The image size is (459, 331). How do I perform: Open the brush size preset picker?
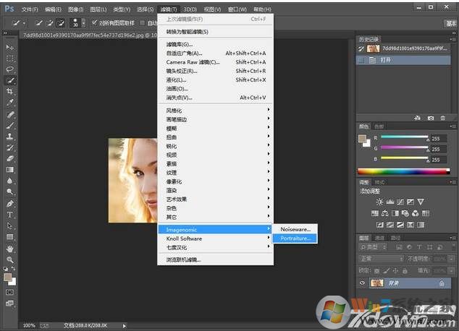pos(78,23)
